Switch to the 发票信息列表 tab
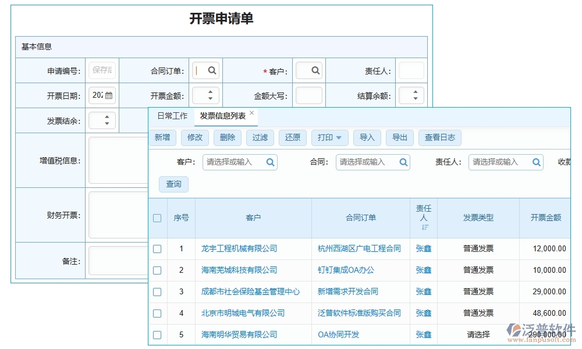 (223, 116)
